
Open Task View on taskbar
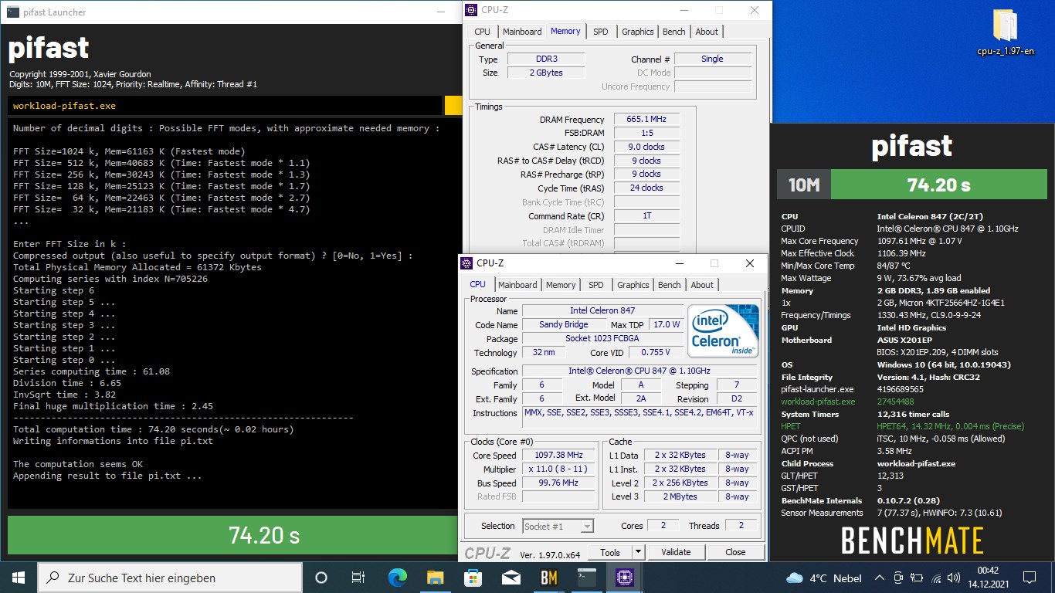pyautogui.click(x=358, y=577)
